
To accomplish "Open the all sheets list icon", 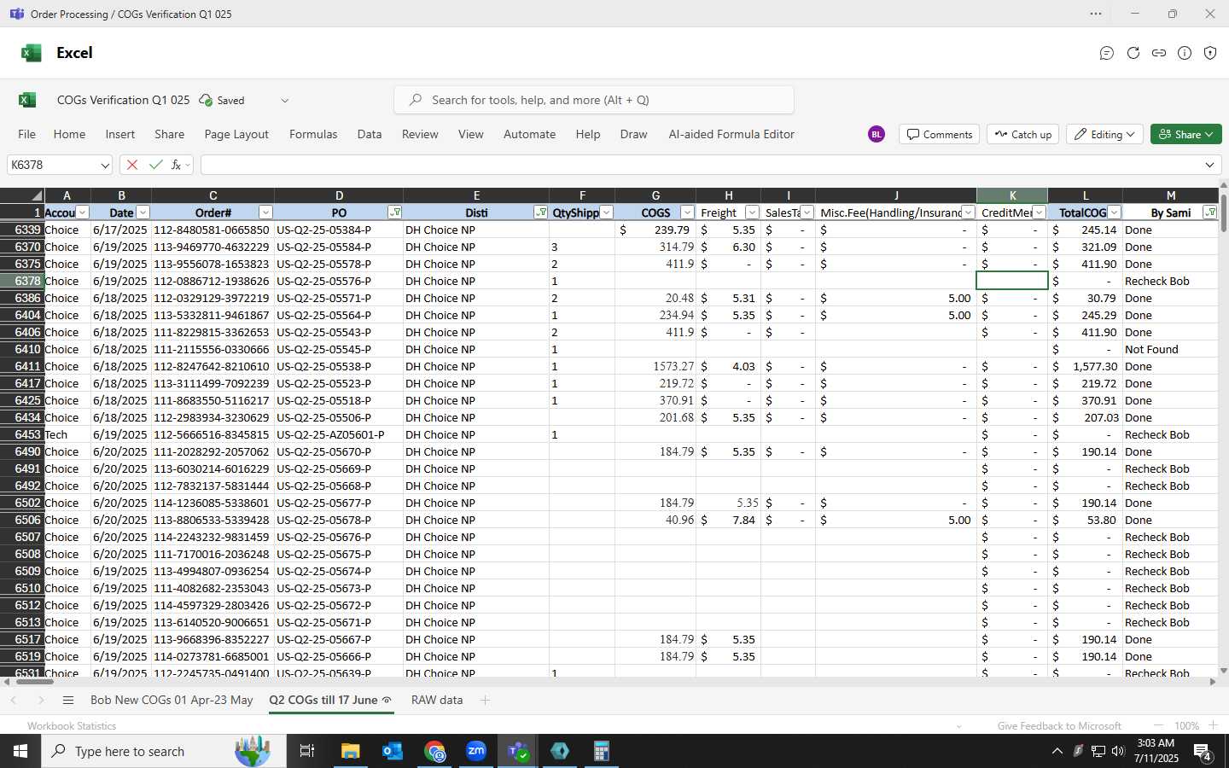I will tap(68, 700).
